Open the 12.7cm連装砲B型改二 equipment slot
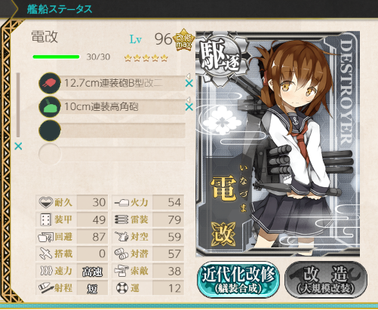The width and height of the screenshot is (378, 310). pos(122,83)
